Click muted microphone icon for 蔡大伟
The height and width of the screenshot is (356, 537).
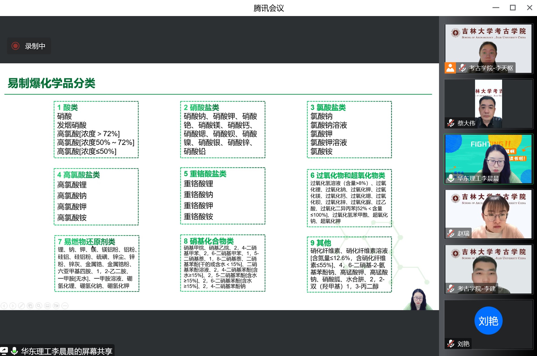pos(451,123)
